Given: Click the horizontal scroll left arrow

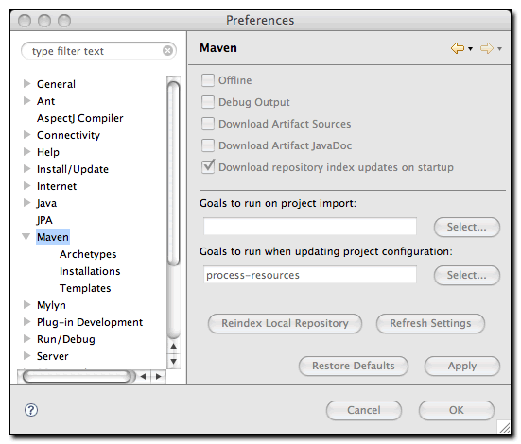Looking at the screenshot, I should coord(143,377).
